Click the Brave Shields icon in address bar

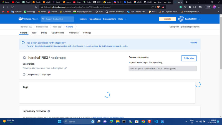(159, 7)
